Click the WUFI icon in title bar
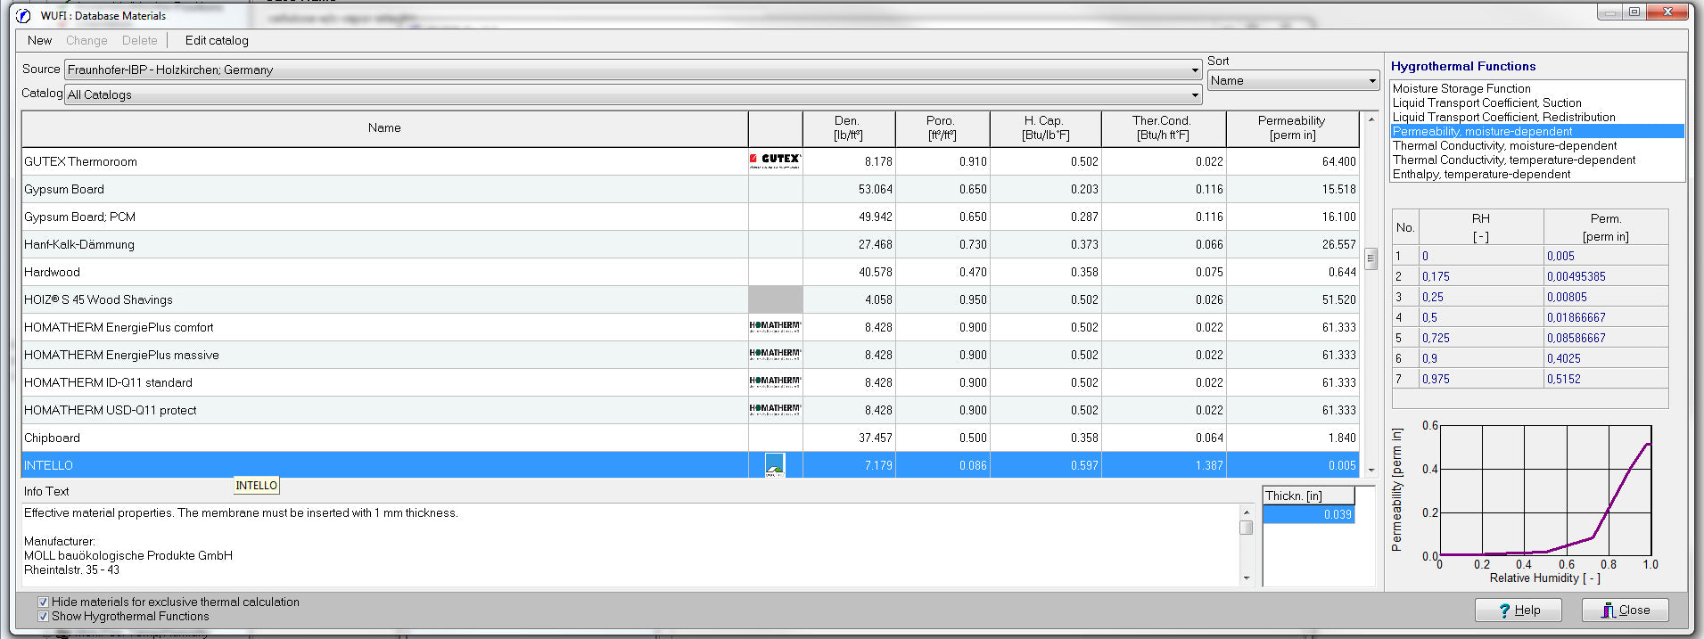Screen dimensions: 1704x639 (x=23, y=15)
